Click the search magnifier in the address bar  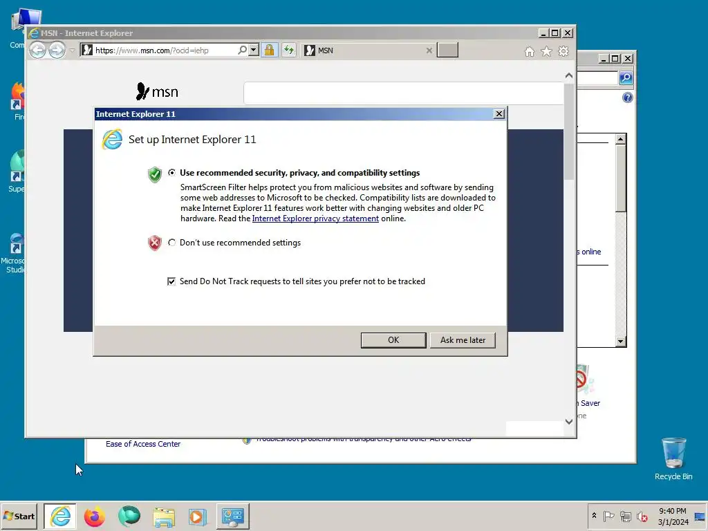[243, 50]
